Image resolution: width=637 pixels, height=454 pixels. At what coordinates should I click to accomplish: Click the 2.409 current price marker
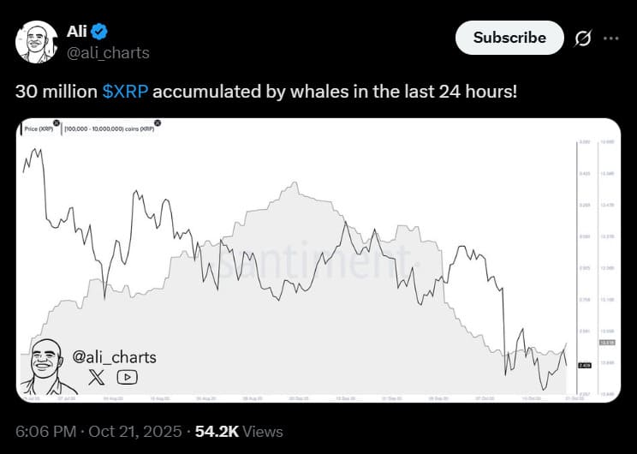(x=585, y=365)
